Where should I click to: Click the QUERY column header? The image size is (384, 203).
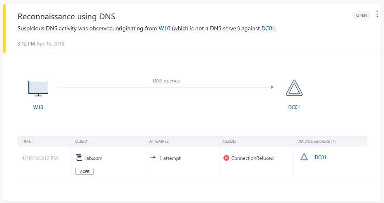click(x=81, y=141)
